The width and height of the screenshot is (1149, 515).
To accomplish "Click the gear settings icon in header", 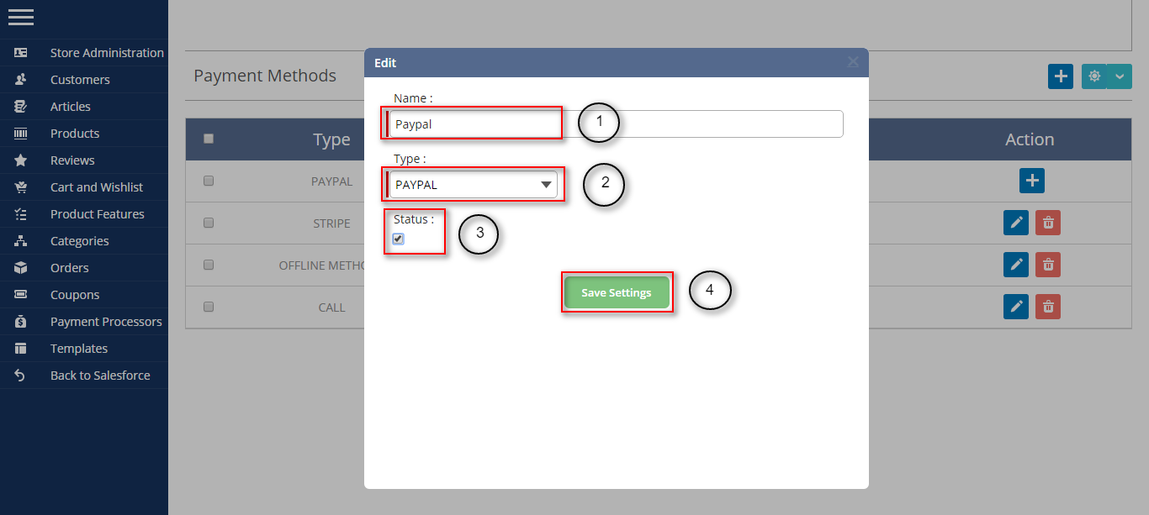I will 1093,76.
